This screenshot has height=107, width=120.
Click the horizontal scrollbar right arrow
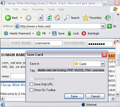pyautogui.click(x=113, y=99)
